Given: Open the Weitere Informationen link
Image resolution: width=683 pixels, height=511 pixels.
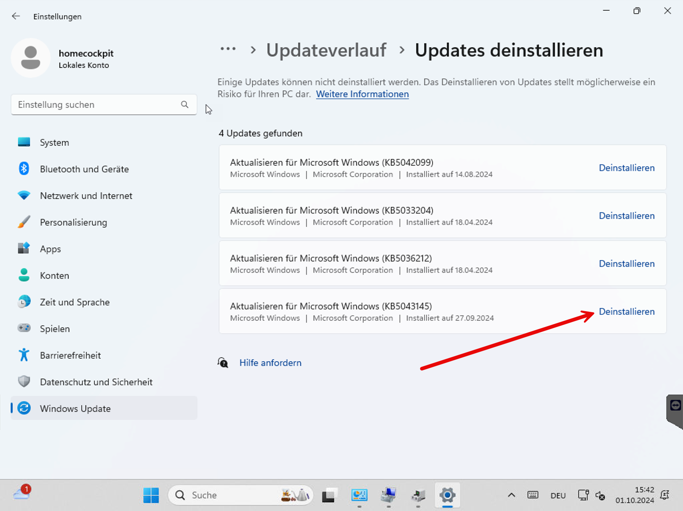Looking at the screenshot, I should 362,94.
